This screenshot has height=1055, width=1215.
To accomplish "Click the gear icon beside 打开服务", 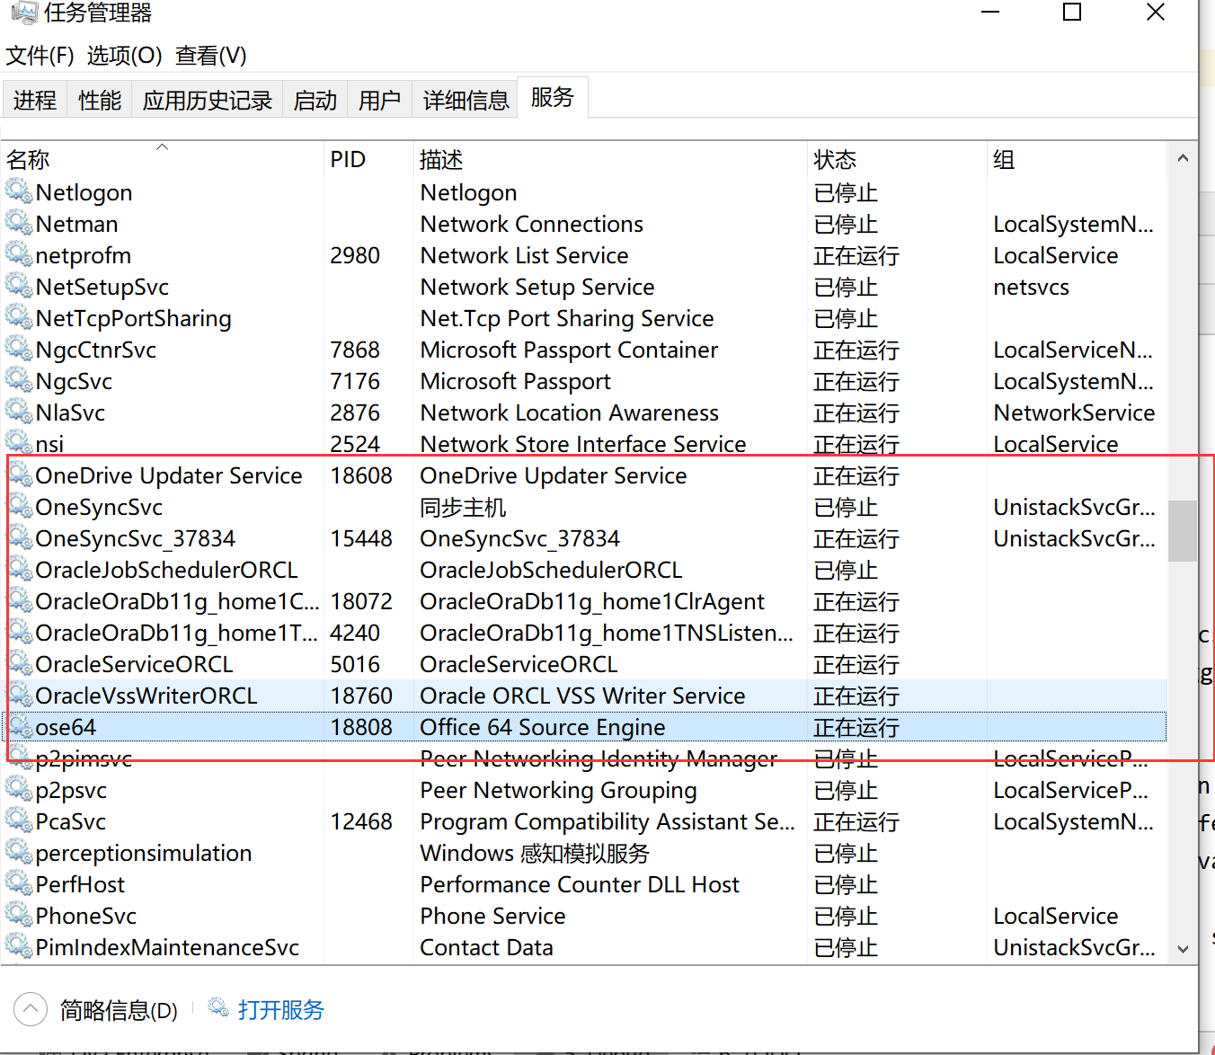I will 218,1008.
